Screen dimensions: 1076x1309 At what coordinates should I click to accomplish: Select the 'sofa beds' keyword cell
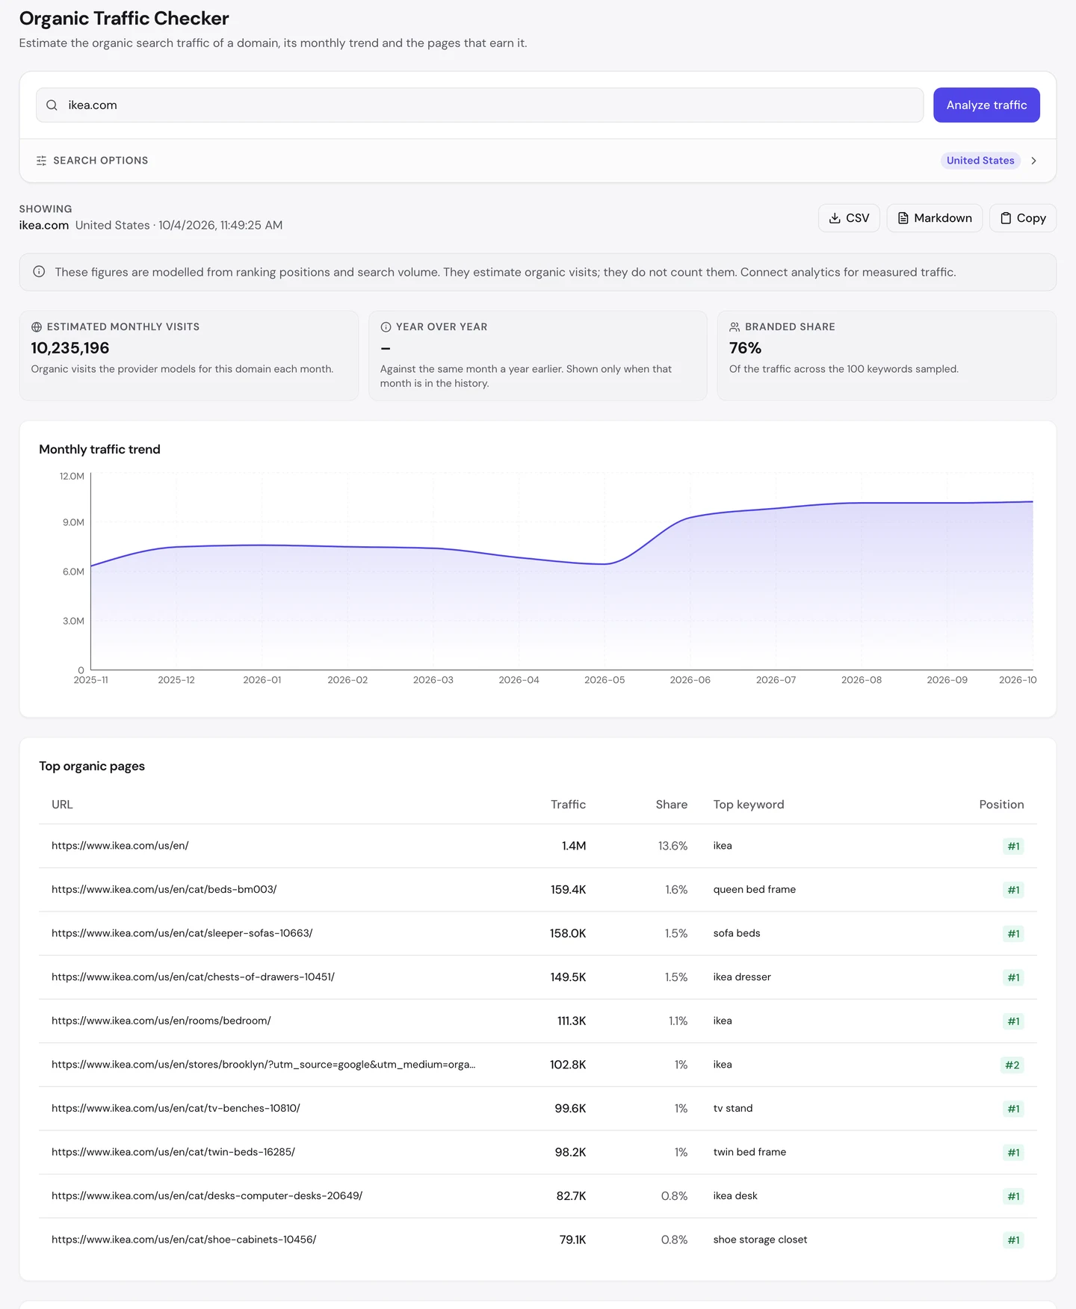coord(737,933)
